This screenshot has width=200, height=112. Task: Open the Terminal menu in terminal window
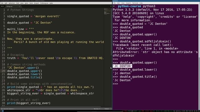click(135, 3)
